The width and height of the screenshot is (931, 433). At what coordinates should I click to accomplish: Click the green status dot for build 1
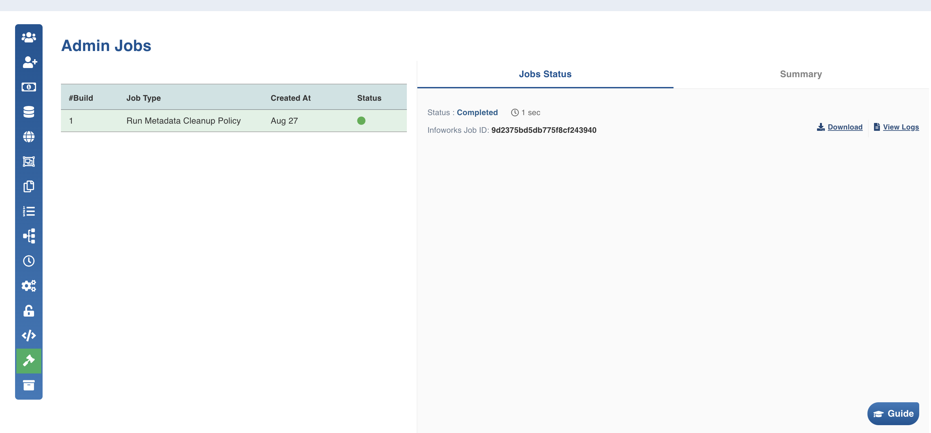(361, 121)
